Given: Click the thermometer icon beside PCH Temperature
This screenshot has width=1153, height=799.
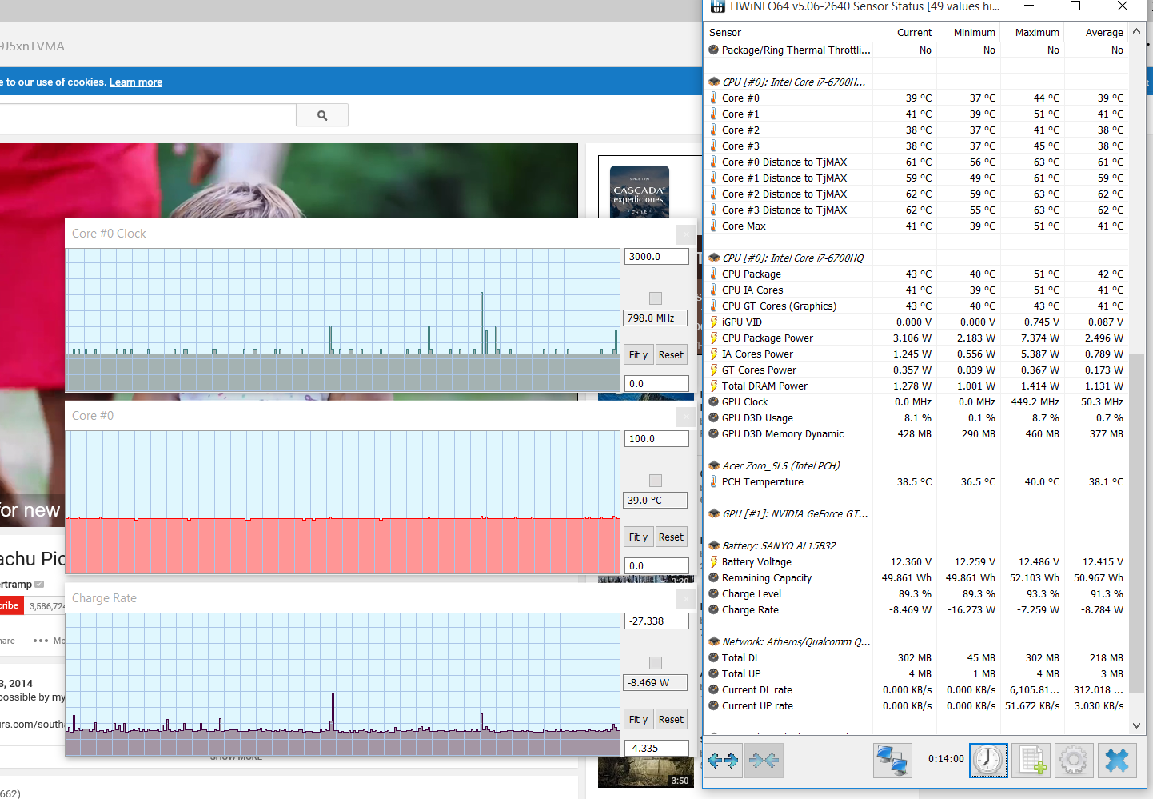Looking at the screenshot, I should [x=714, y=481].
